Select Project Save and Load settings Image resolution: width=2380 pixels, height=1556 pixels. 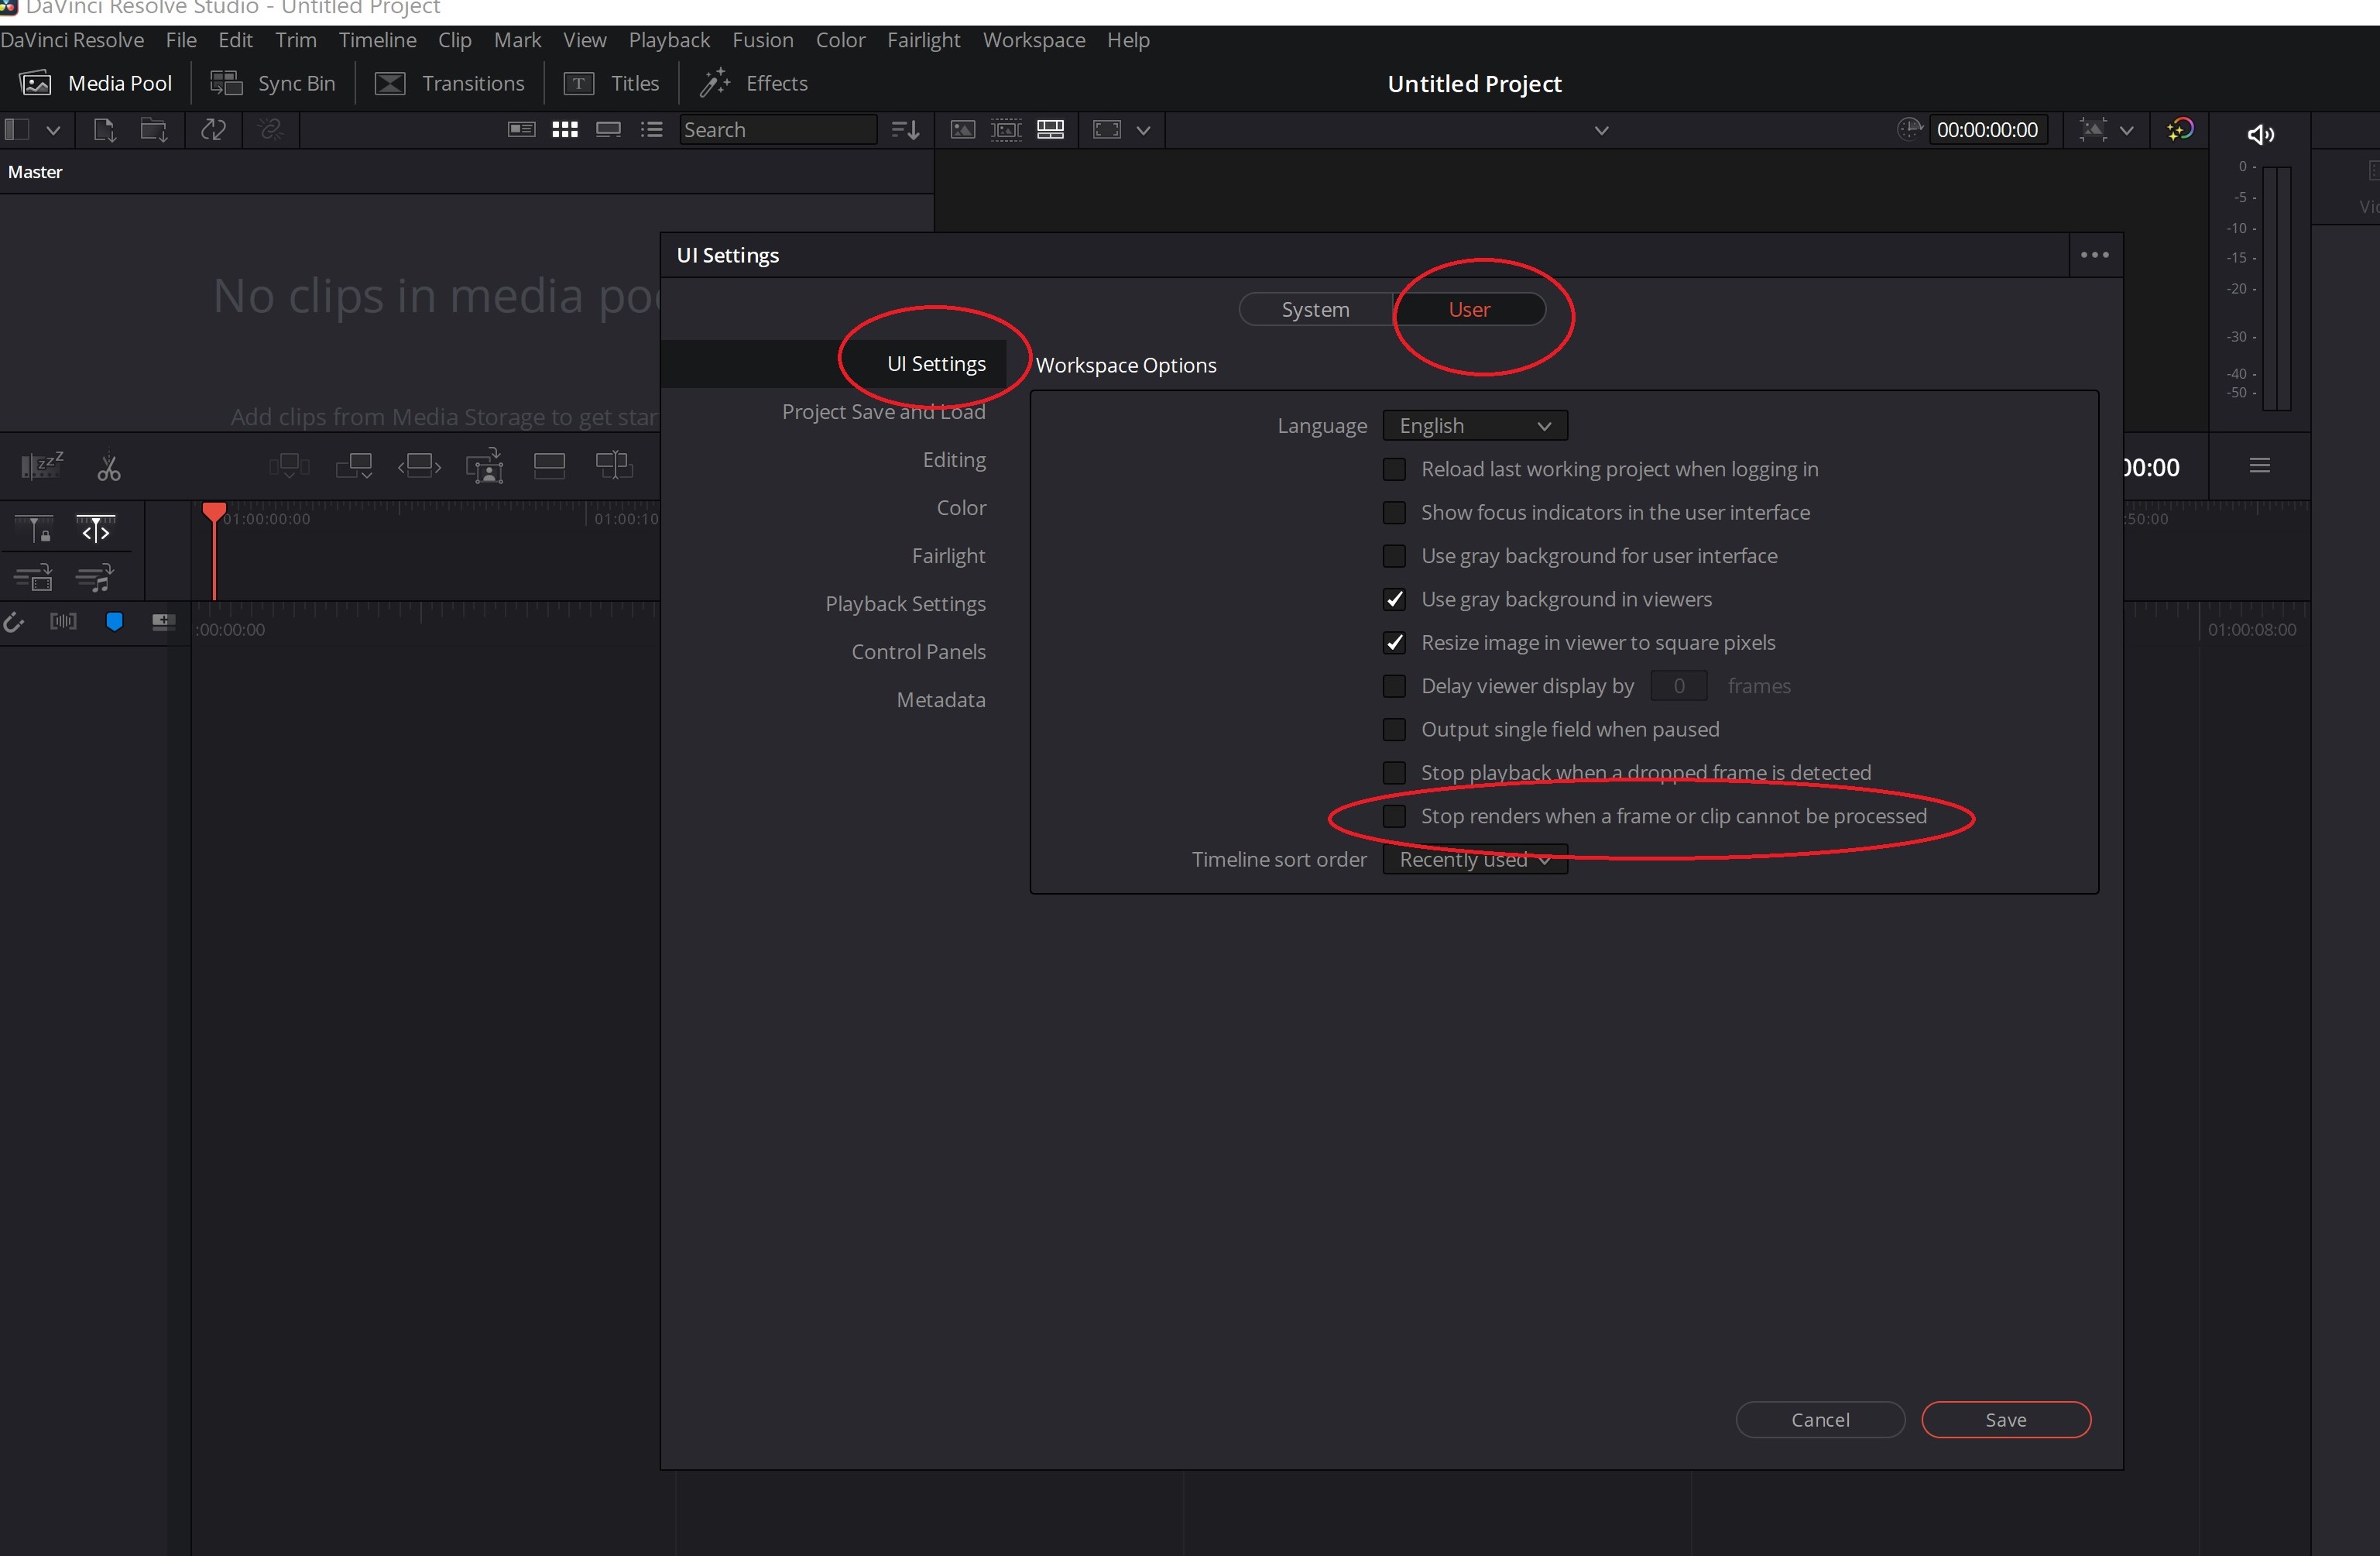click(883, 412)
